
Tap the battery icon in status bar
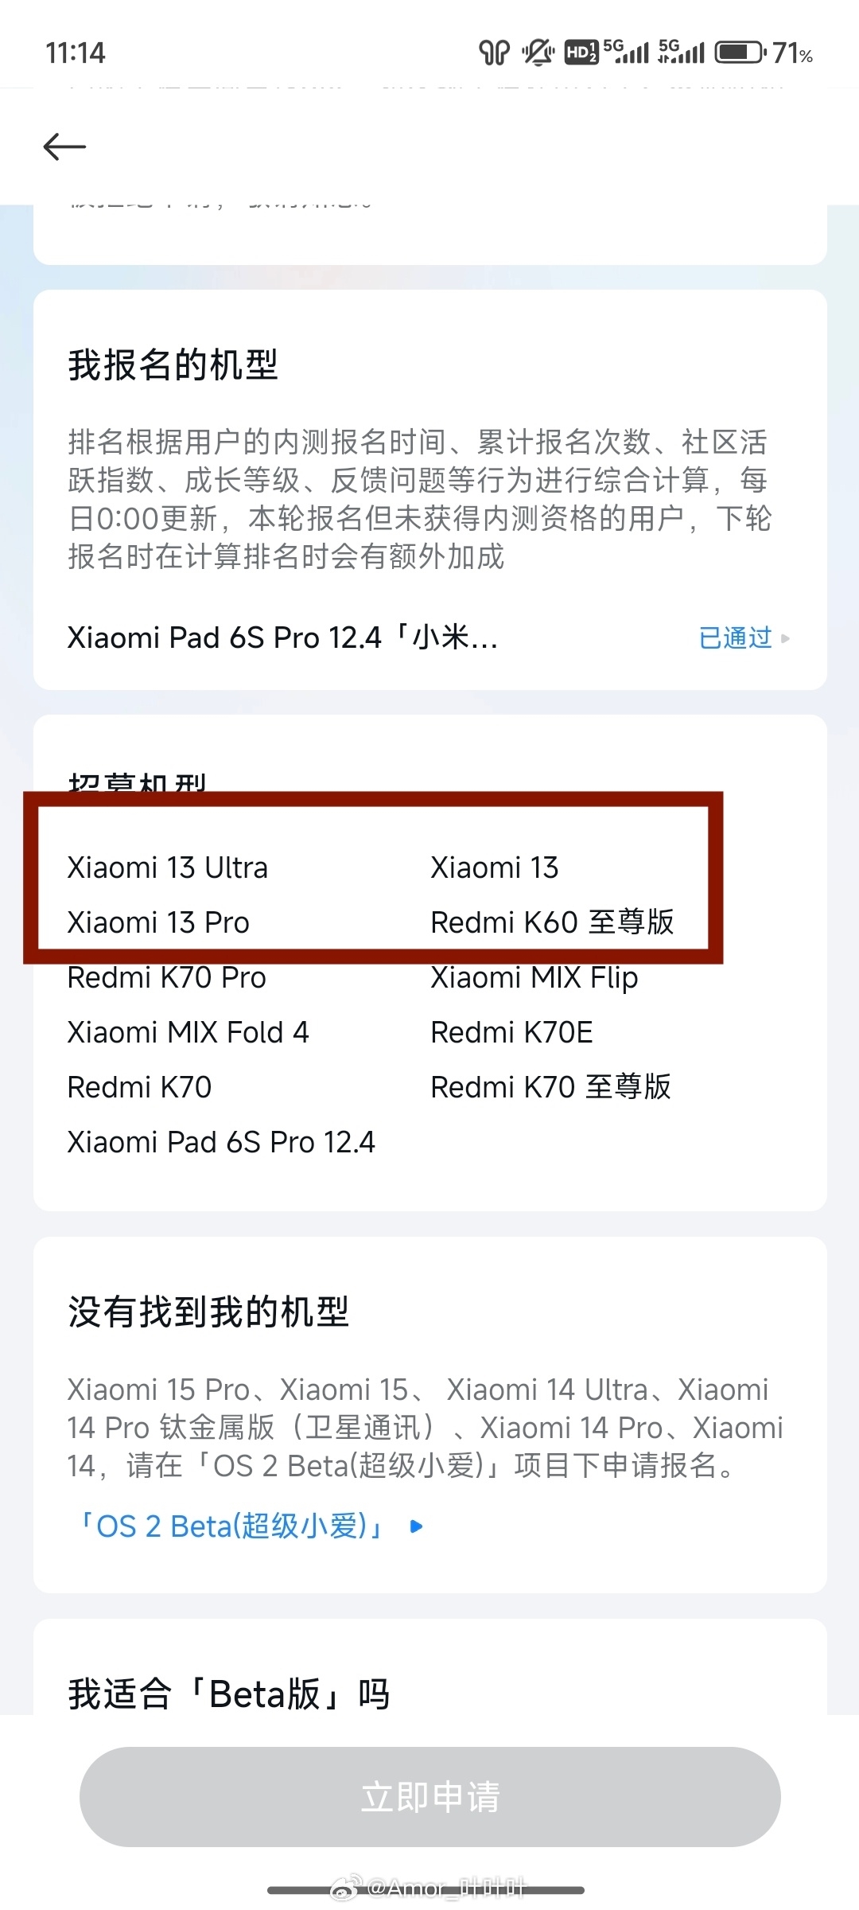click(740, 53)
